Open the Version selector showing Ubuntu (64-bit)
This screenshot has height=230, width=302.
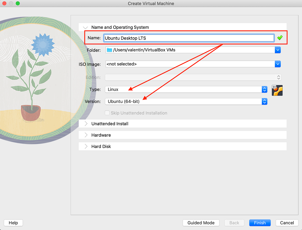click(x=265, y=101)
